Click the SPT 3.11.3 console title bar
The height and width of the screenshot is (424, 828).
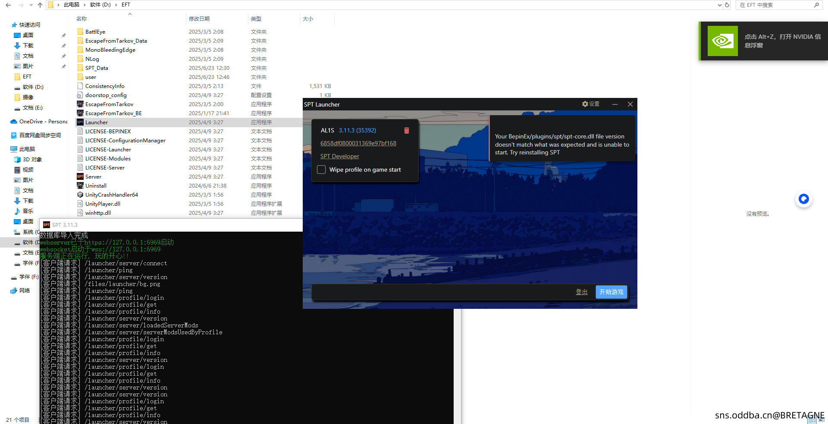(x=171, y=225)
